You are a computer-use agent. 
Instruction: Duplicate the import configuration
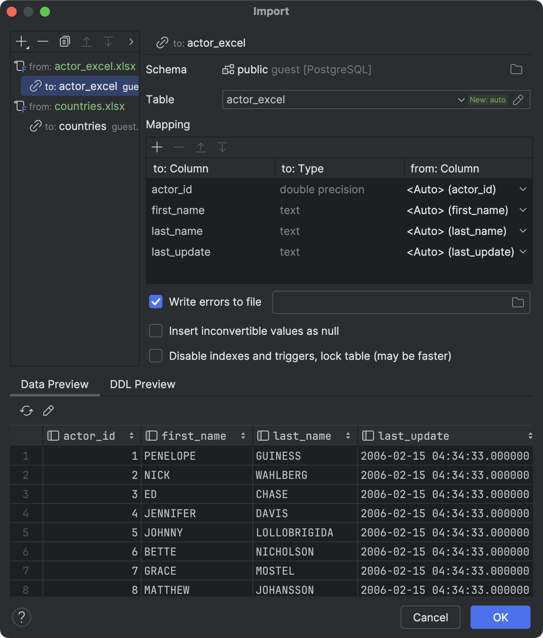point(64,41)
